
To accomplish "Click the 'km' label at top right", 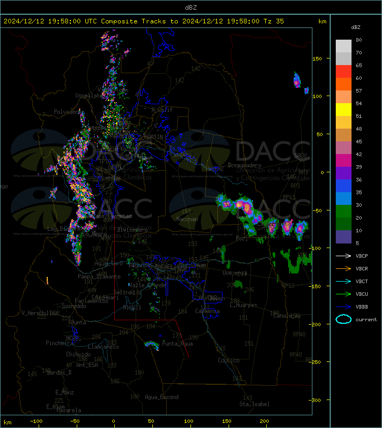I will (x=322, y=21).
